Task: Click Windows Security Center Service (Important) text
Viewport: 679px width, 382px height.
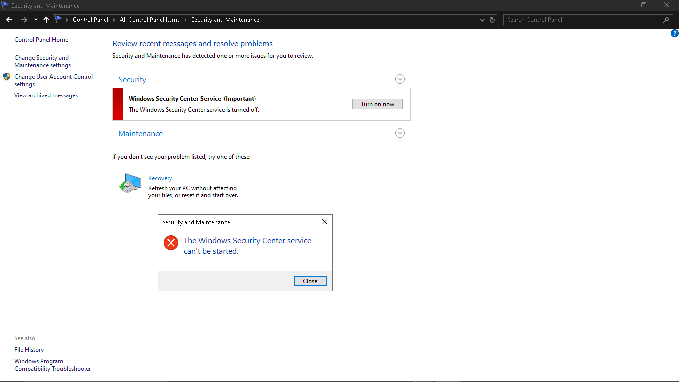Action: (192, 99)
